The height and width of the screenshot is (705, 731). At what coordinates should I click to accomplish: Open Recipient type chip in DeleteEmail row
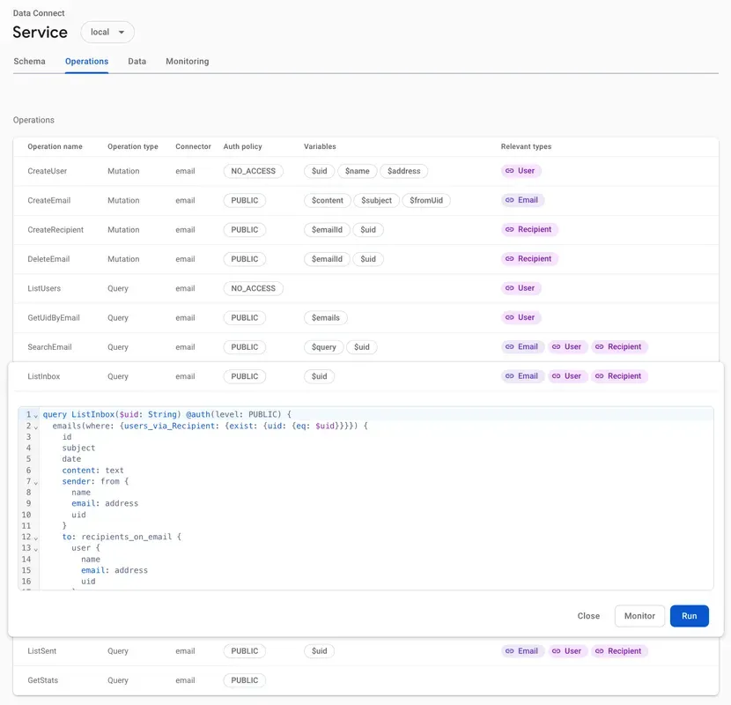click(x=529, y=259)
